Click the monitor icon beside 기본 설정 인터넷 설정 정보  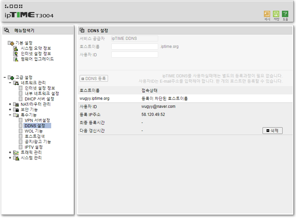pyautogui.click(x=16, y=54)
